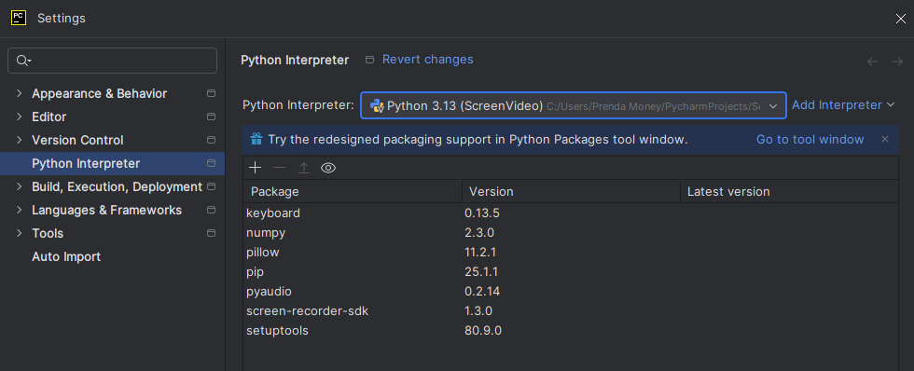This screenshot has height=371, width=914.
Task: Click version 25.1.1 of pip
Action: 481,272
